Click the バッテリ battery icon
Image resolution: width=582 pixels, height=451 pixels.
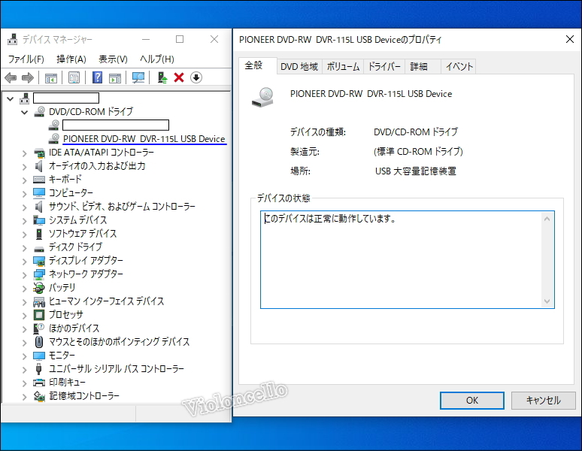click(x=39, y=287)
